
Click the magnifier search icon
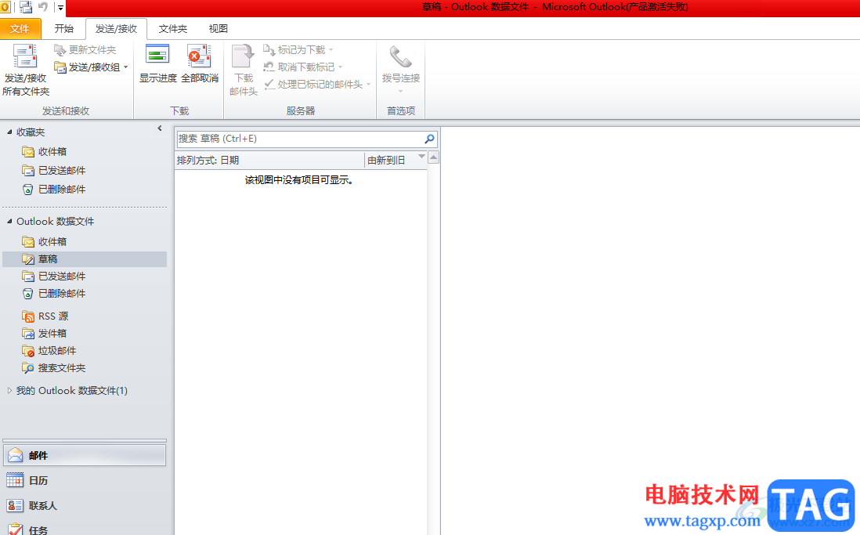(429, 139)
